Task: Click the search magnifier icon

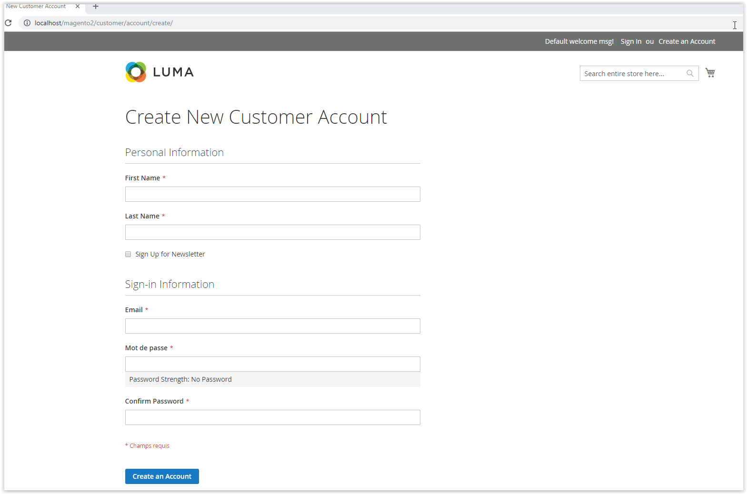Action: [690, 73]
